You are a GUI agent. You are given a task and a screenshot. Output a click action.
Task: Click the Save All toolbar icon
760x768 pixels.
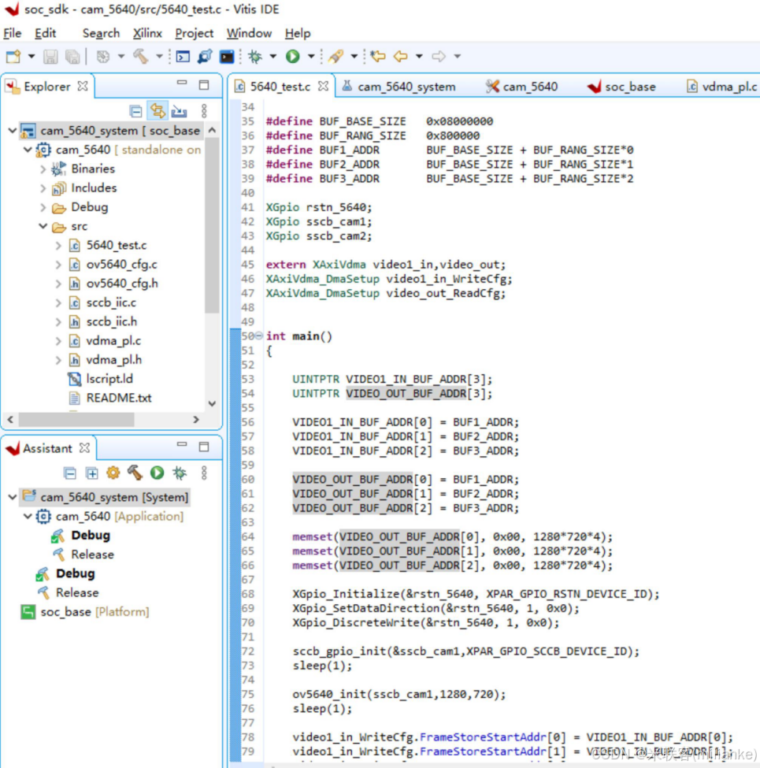click(72, 56)
